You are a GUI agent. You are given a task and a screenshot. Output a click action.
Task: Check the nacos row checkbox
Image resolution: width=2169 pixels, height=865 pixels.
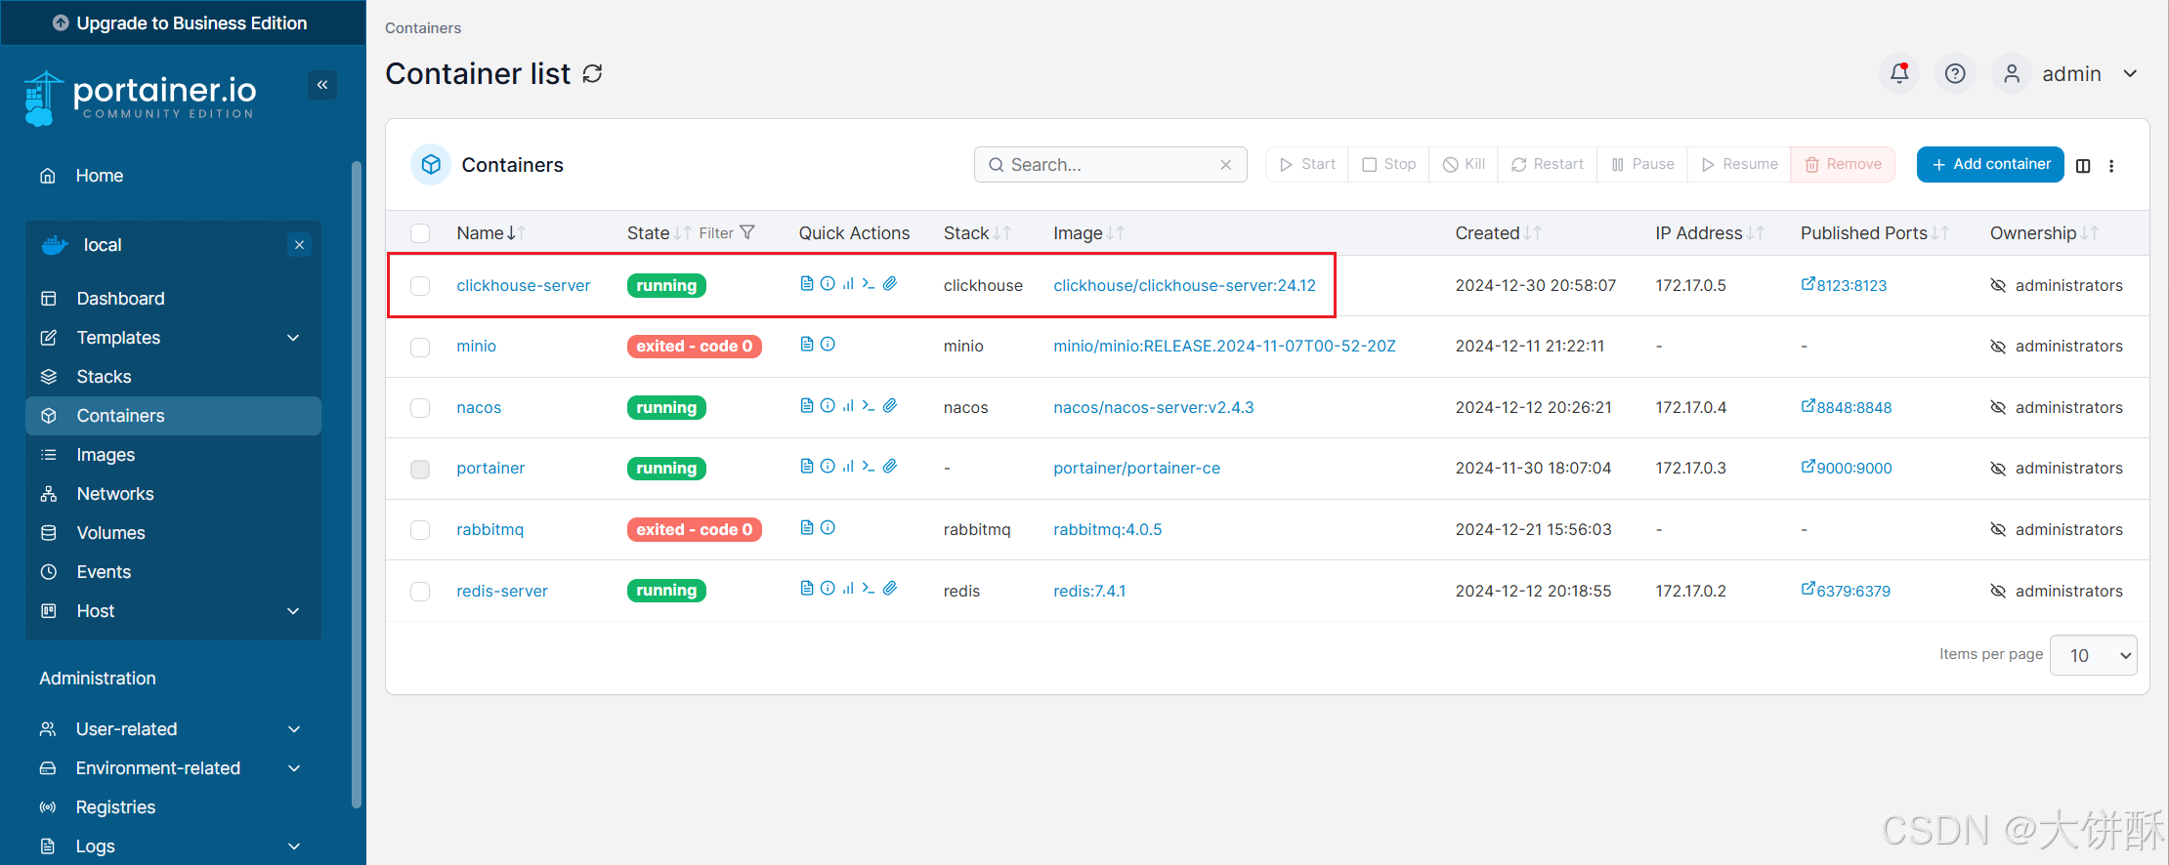pyautogui.click(x=420, y=408)
